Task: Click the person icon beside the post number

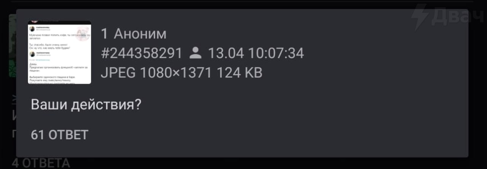Action: click(x=195, y=53)
